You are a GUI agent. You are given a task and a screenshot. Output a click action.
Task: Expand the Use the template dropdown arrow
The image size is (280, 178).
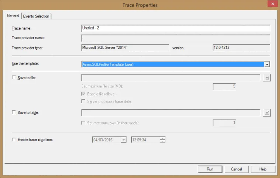267,64
